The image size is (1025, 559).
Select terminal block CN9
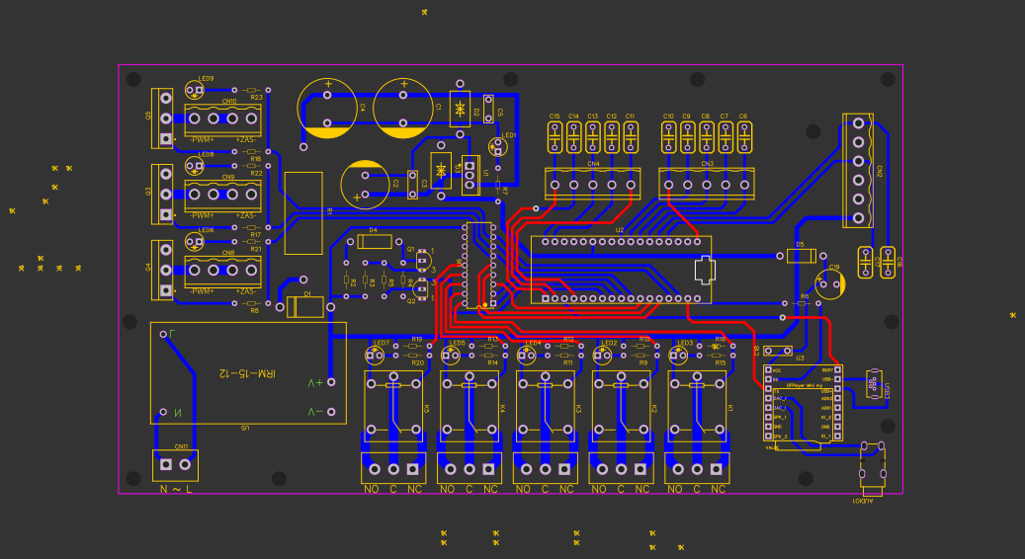[223, 196]
